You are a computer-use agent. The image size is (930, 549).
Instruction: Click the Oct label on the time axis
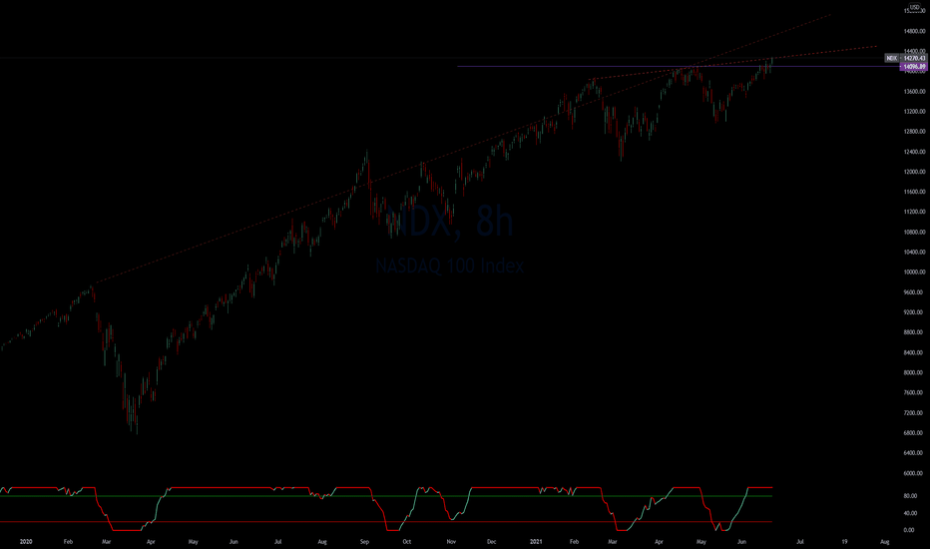[x=407, y=541]
